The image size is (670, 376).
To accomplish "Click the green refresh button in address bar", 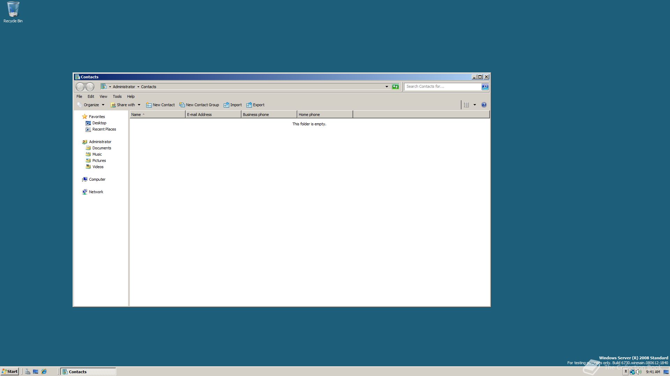I will point(395,87).
